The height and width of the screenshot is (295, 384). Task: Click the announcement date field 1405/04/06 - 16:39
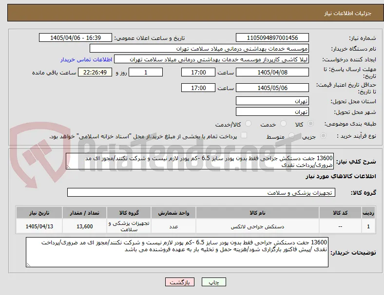[76, 37]
